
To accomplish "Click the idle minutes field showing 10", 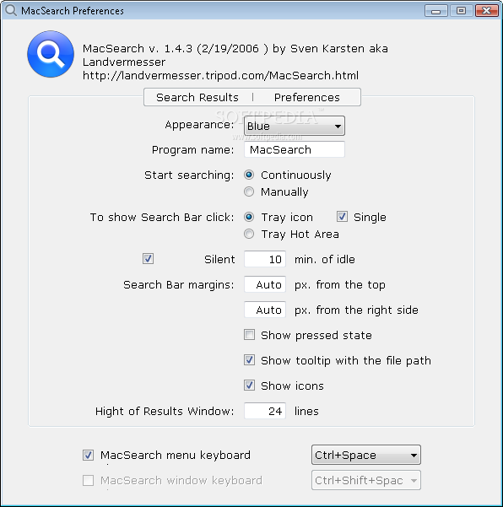I will 265,259.
